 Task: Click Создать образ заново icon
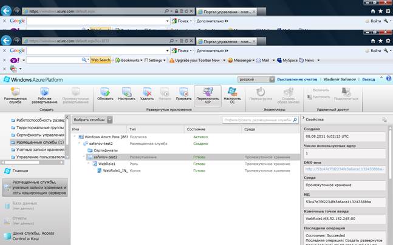point(289,95)
